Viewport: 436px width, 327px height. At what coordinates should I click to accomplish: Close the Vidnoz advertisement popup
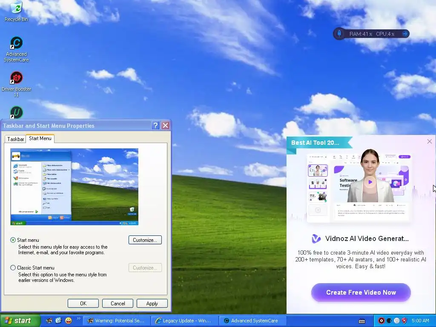pyautogui.click(x=429, y=141)
